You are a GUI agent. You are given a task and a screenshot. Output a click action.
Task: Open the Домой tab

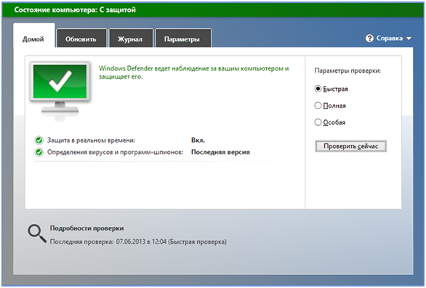pos(33,36)
